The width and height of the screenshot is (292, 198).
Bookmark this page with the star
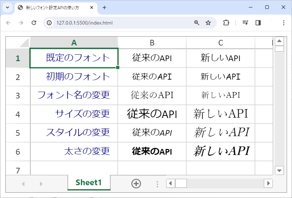[208, 23]
